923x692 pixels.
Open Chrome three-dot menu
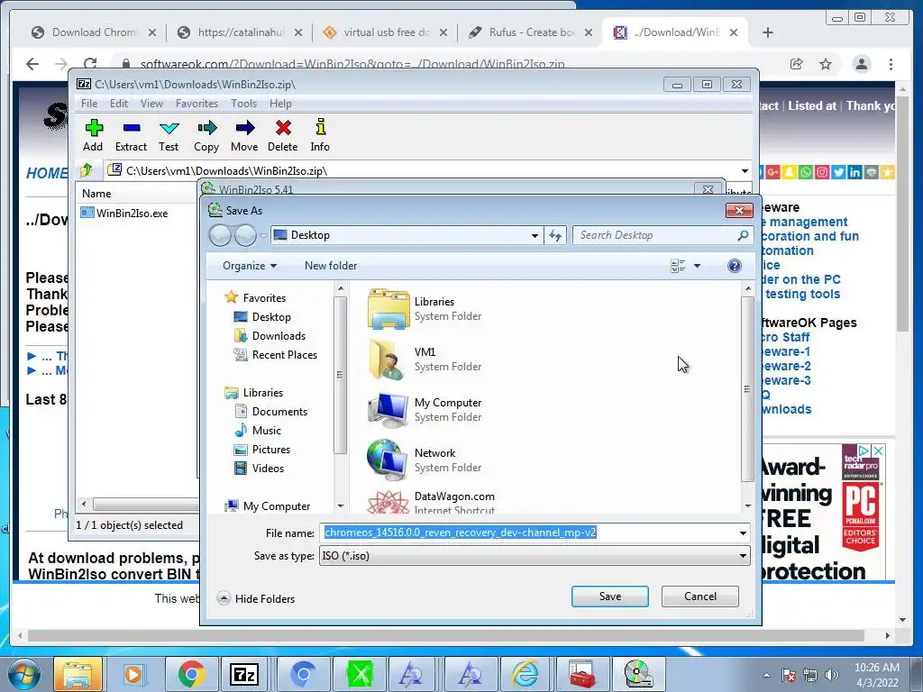[x=891, y=64]
